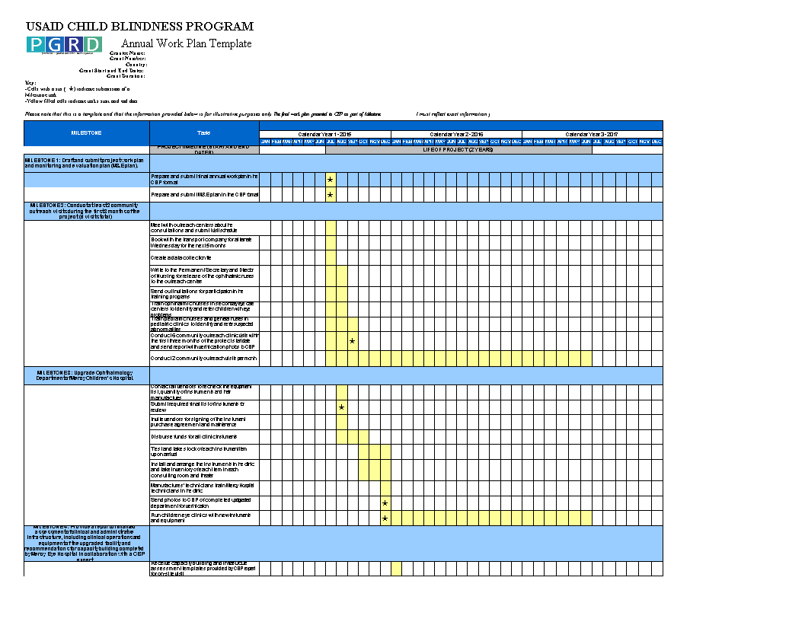The width and height of the screenshot is (805, 622).
Task: Click star on annual workplan task row
Action: 331,180
